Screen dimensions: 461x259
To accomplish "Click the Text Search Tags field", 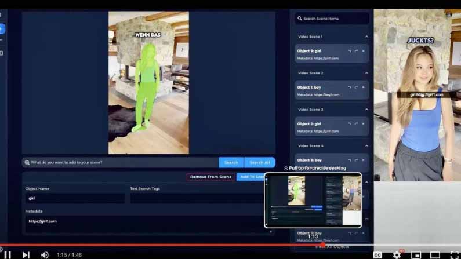I will 197,198.
